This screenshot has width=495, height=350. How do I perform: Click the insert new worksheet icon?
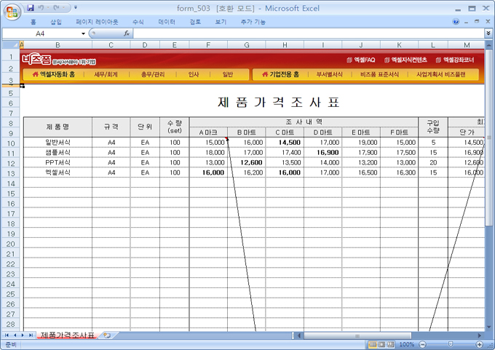click(x=106, y=335)
